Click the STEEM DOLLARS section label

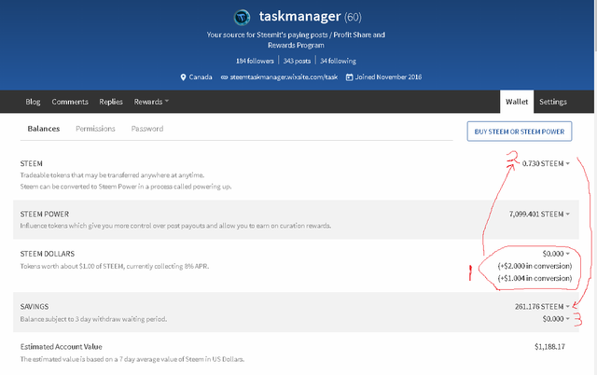coord(48,254)
